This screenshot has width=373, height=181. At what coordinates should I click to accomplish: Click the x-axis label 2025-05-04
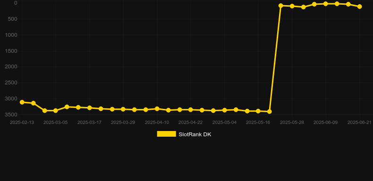[x=224, y=123]
